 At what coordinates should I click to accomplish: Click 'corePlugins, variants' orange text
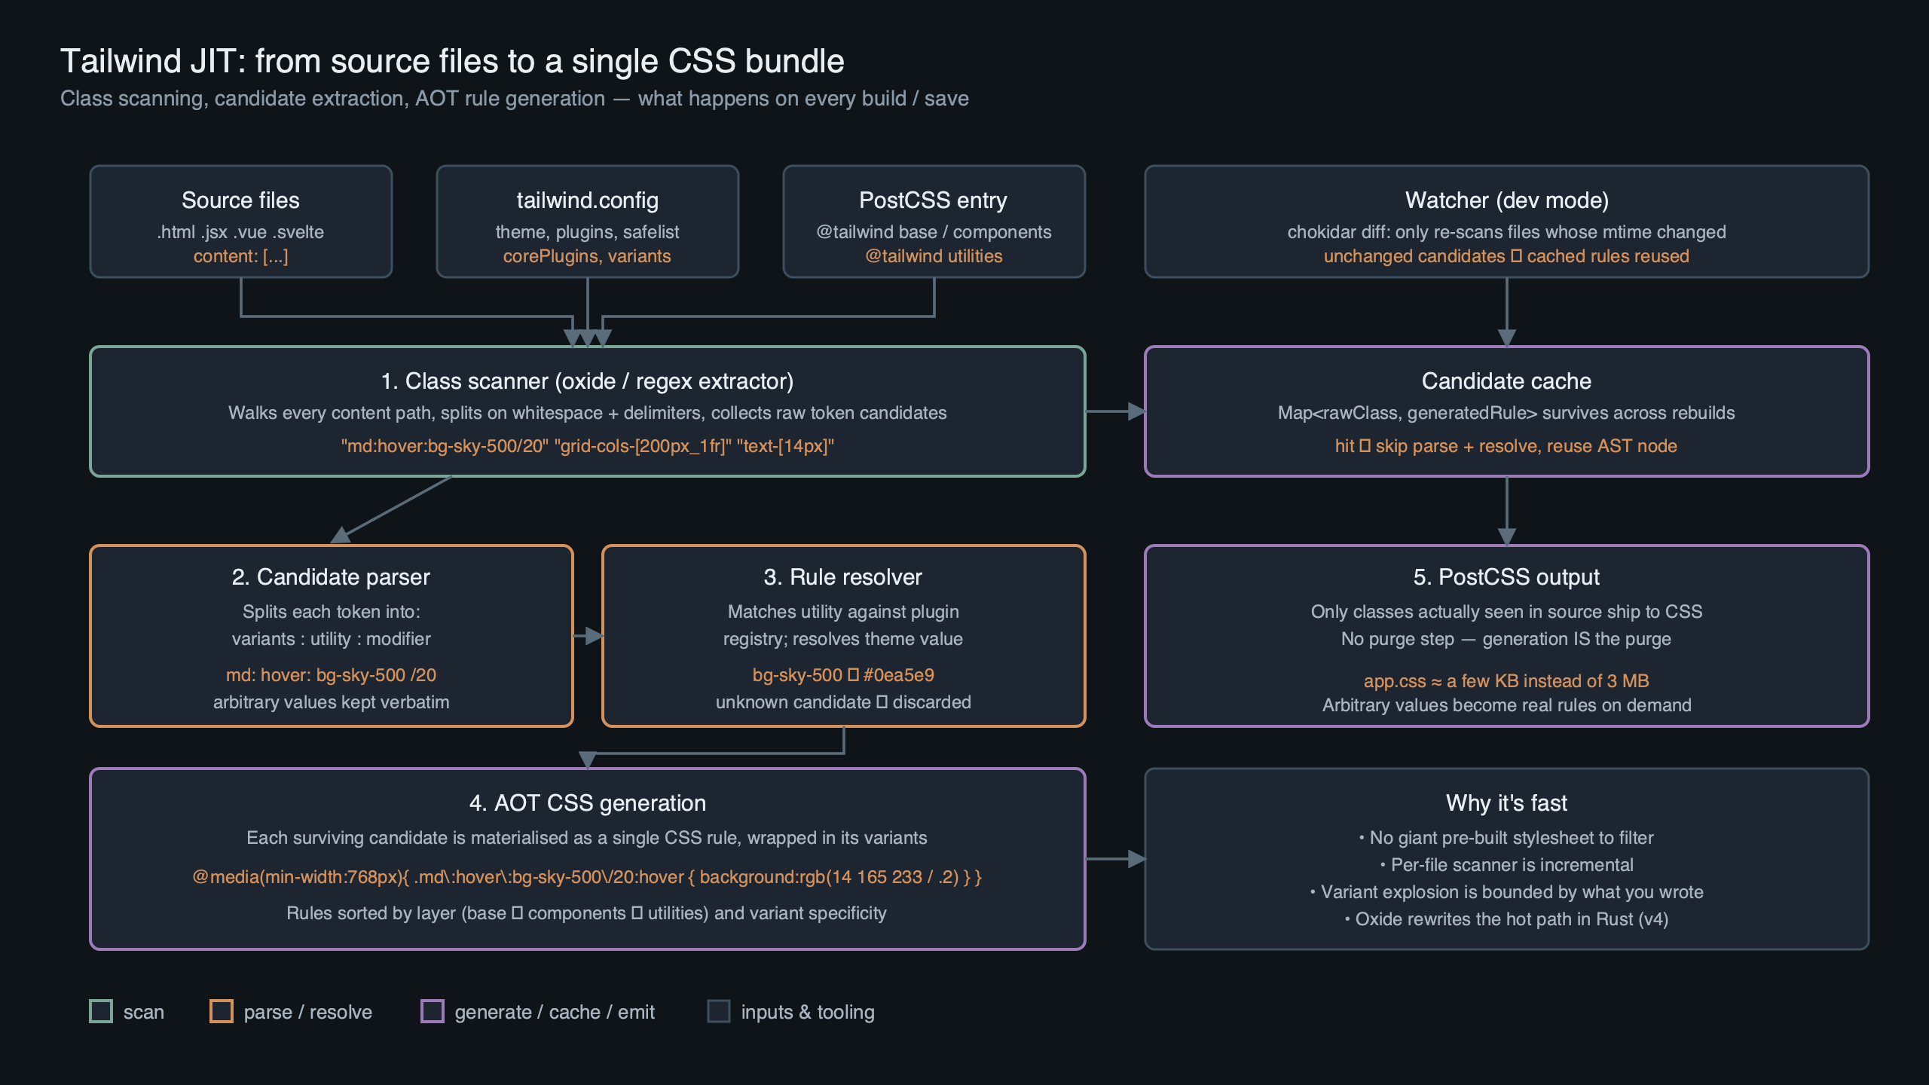pos(587,256)
